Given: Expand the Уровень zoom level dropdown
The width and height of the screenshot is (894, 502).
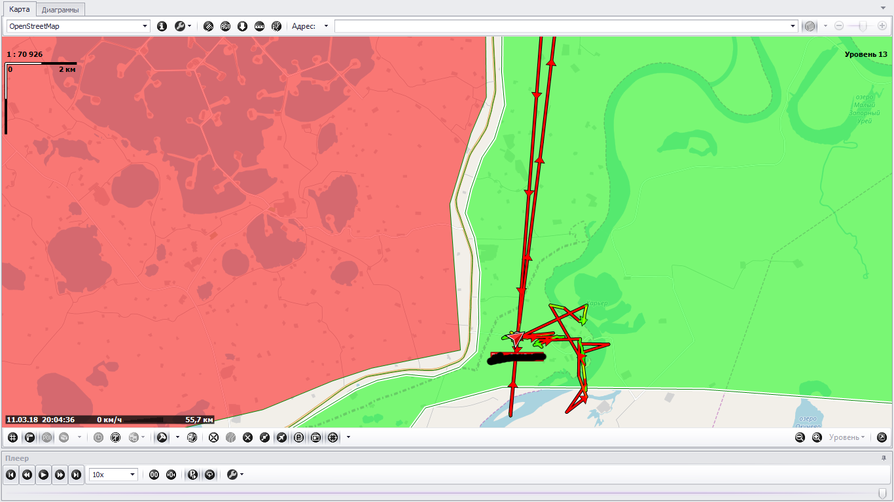Looking at the screenshot, I should (847, 437).
